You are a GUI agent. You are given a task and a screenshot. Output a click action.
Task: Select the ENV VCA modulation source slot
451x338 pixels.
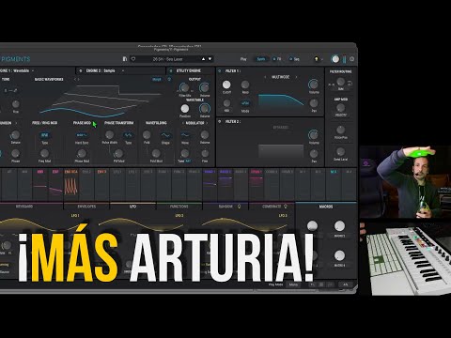71,185
